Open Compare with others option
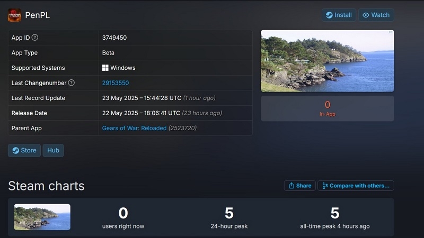Viewport: 424px width, 238px height. 356,186
